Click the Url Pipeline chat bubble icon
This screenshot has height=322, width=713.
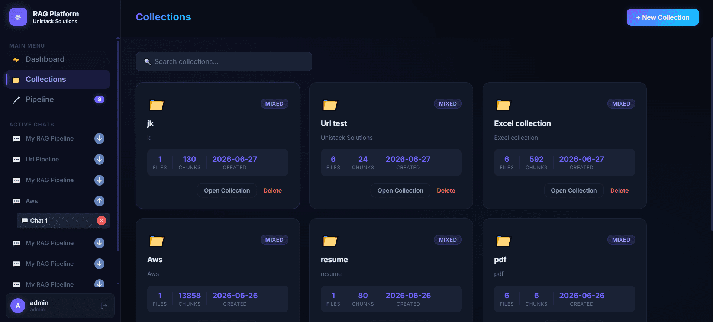click(16, 160)
